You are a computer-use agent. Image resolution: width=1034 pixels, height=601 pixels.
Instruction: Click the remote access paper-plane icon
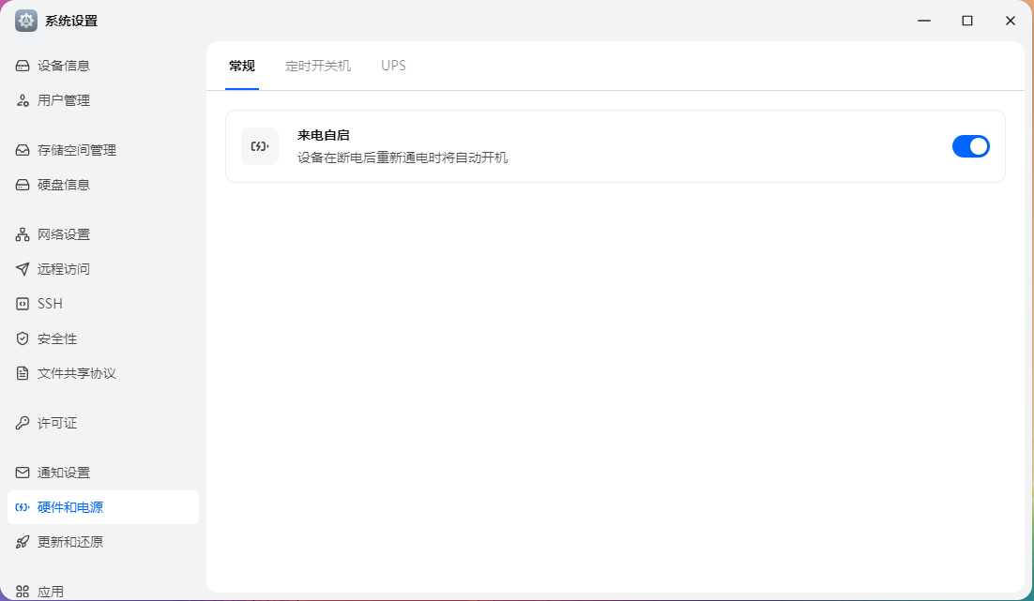23,269
